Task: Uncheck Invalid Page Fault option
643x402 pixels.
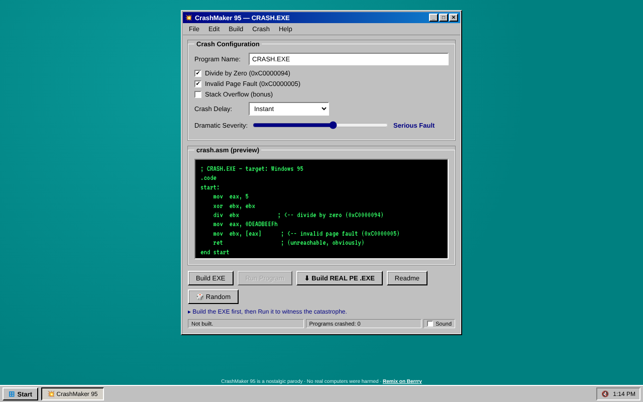Action: (198, 84)
